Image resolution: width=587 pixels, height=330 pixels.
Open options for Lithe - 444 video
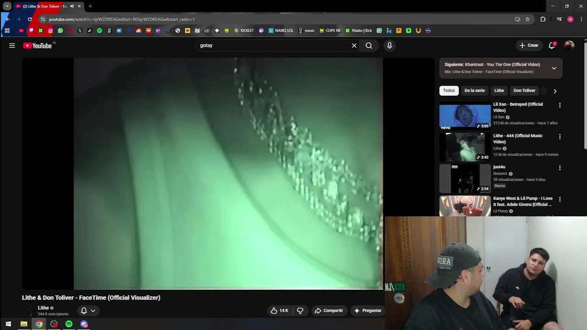[559, 137]
